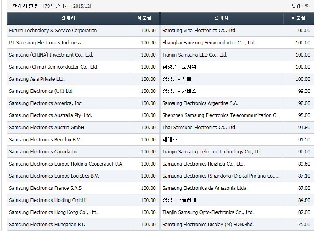
Task: Select the 98.00 ownership value
Action: (304, 103)
